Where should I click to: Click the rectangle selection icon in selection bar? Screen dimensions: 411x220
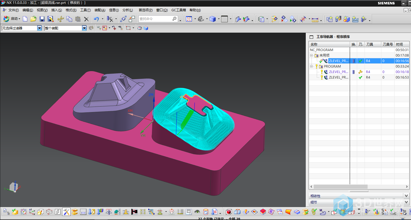(x=128, y=28)
